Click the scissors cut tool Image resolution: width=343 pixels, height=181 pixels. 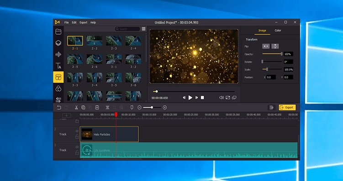click(x=76, y=108)
